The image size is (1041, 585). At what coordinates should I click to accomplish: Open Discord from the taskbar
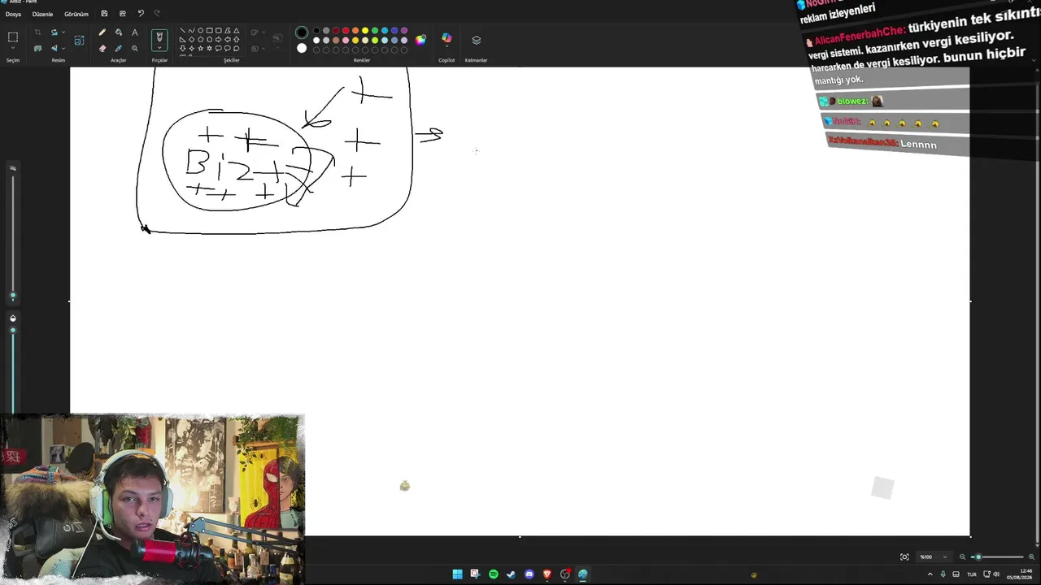tap(529, 574)
